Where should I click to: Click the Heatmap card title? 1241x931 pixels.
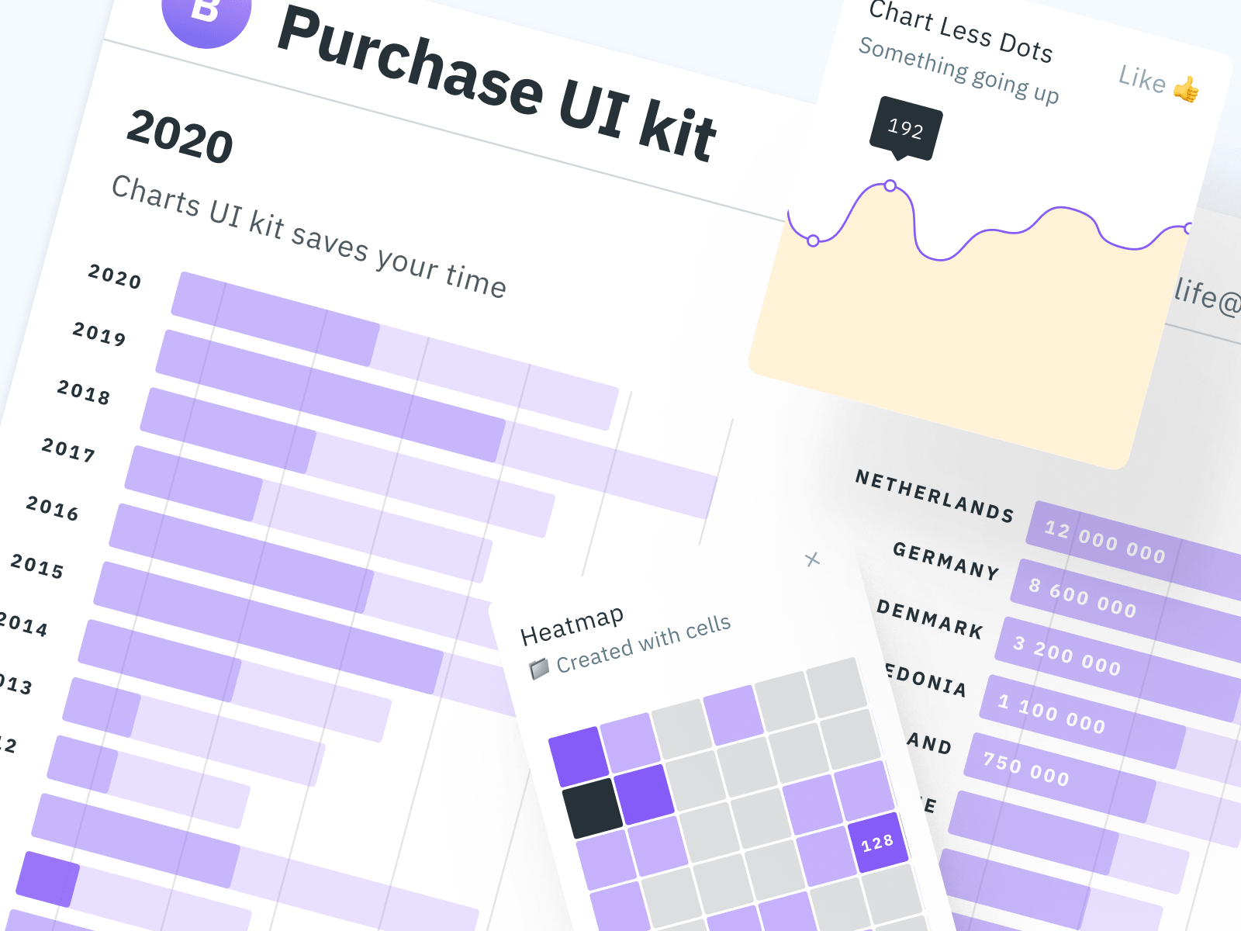pos(572,625)
